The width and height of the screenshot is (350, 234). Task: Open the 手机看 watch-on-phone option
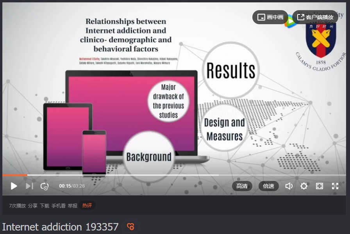click(x=59, y=206)
